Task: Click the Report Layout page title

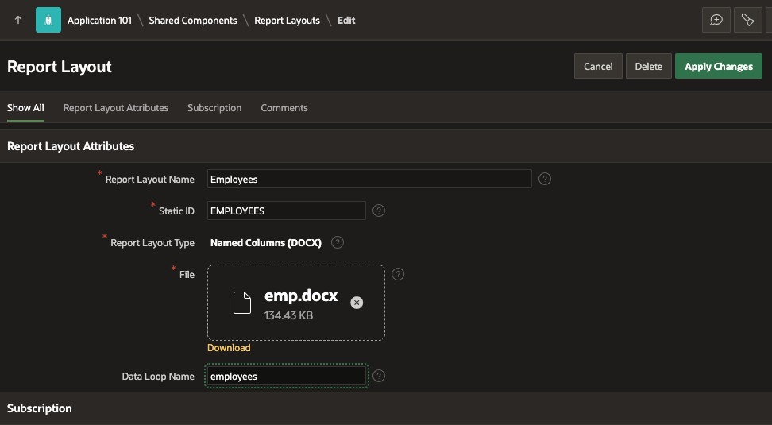Action: (60, 67)
